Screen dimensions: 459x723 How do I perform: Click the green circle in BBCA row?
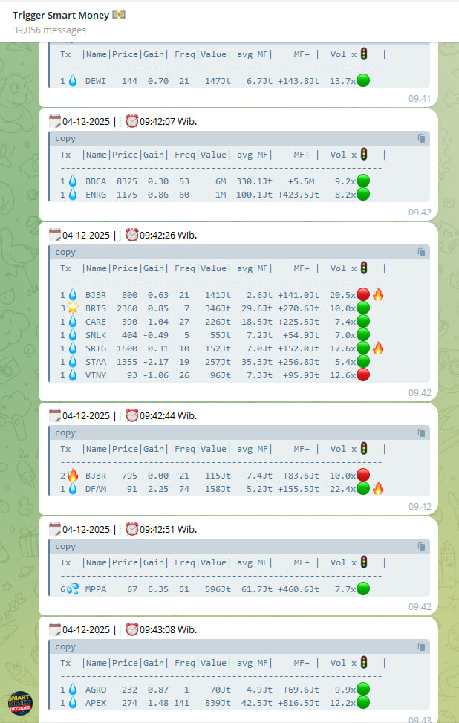coord(363,181)
